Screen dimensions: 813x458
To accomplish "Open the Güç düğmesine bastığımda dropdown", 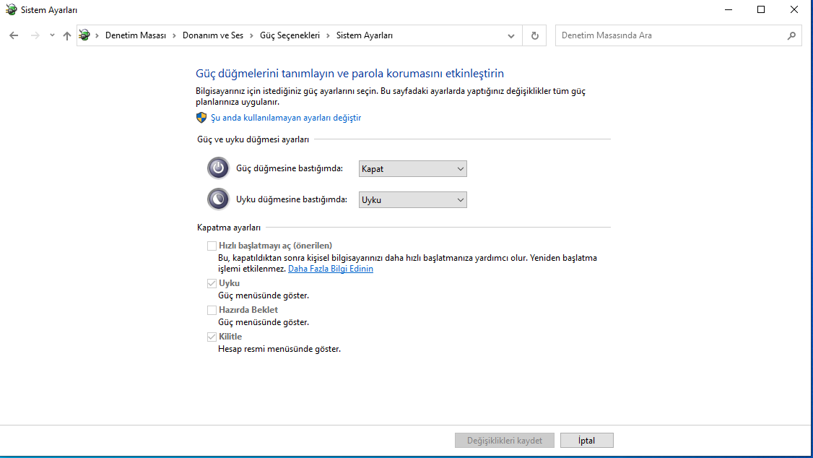I will (413, 168).
